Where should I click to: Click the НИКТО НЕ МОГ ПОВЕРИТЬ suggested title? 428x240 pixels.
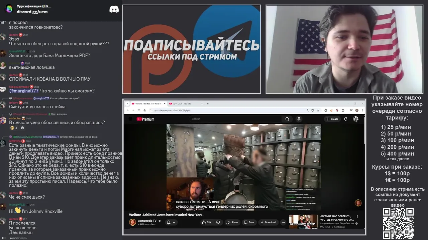pyautogui.click(x=336, y=218)
